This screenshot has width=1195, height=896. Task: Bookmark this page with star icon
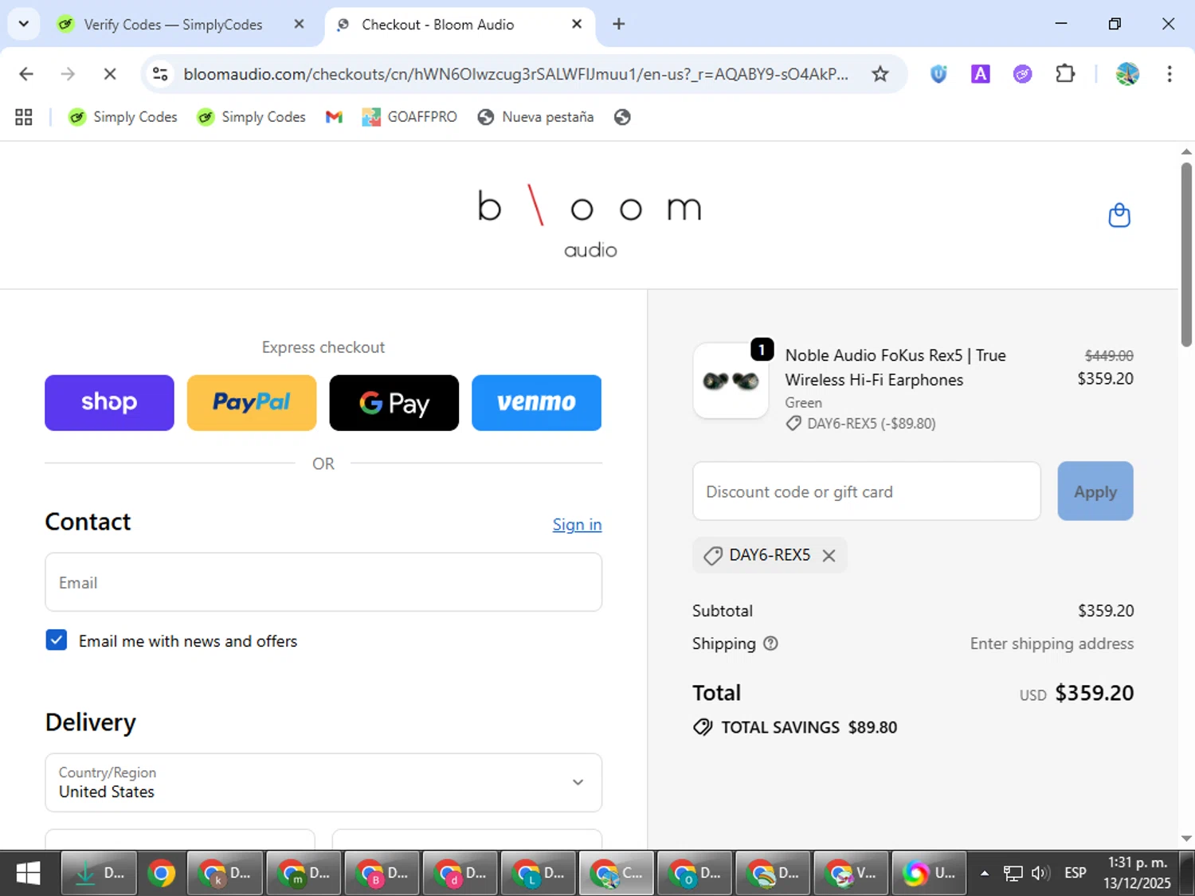[x=880, y=74]
